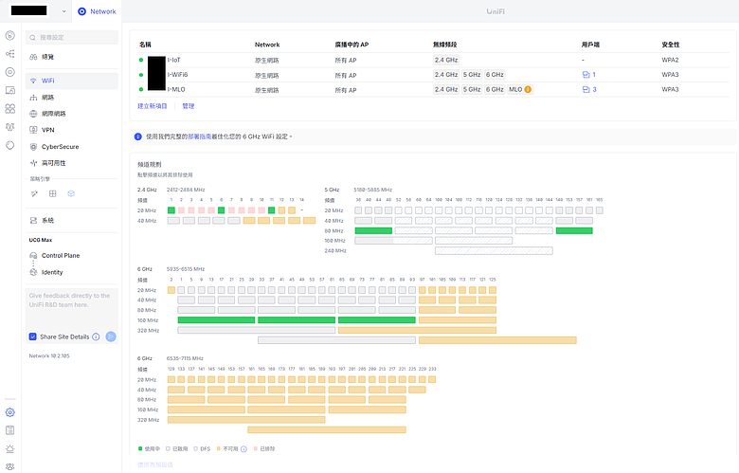Open 高可用性 settings section
The image size is (739, 473).
point(72,163)
